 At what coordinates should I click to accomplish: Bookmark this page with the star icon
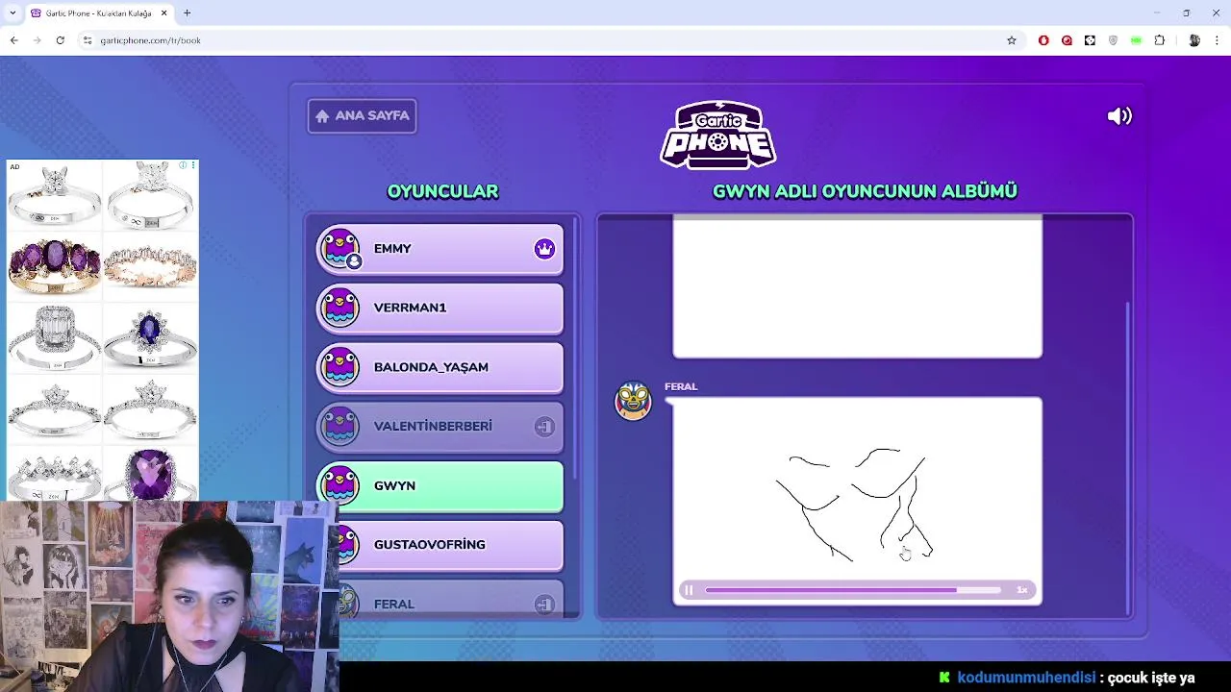1011,40
